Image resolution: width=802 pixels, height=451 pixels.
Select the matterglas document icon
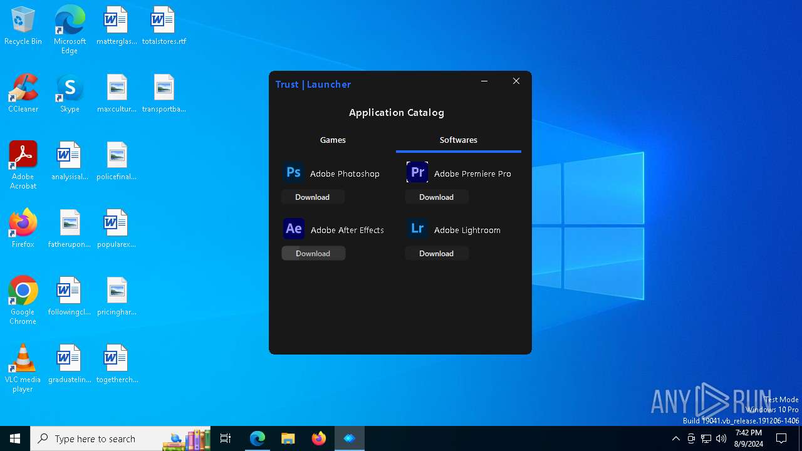tap(117, 26)
